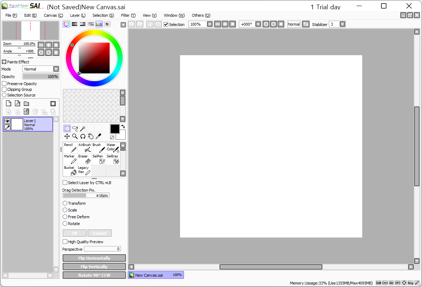Open the Canvas menu
422x287 pixels.
tap(53, 15)
